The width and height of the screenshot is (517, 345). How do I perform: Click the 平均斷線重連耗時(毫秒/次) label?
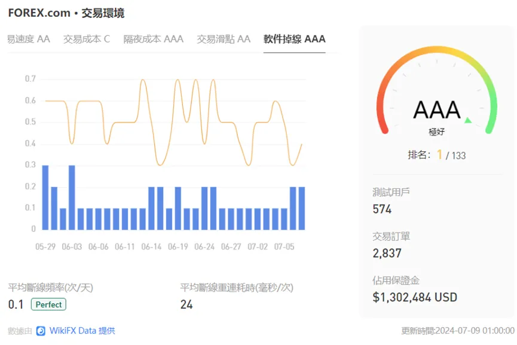(x=237, y=288)
